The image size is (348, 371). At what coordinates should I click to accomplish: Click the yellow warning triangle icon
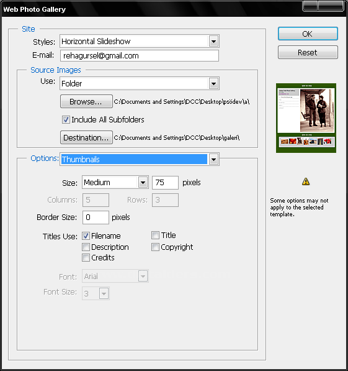(306, 181)
